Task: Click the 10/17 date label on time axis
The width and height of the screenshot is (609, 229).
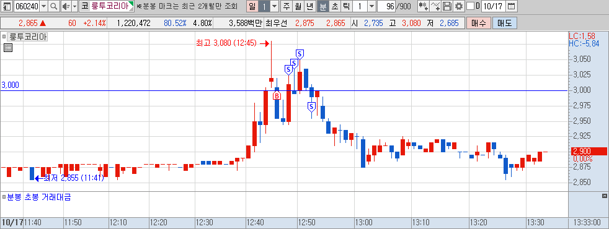Action: [x=12, y=223]
